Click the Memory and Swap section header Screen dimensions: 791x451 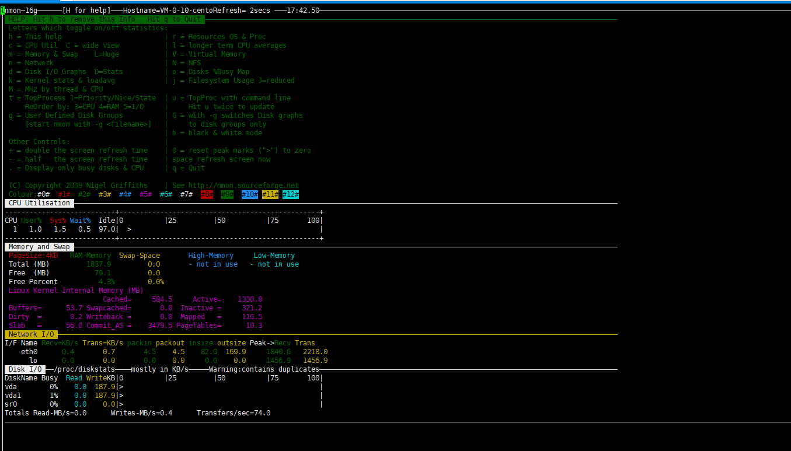[x=39, y=246]
